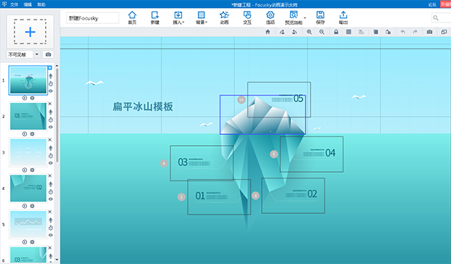Go to 首页 home in main toolbar

pos(132,18)
